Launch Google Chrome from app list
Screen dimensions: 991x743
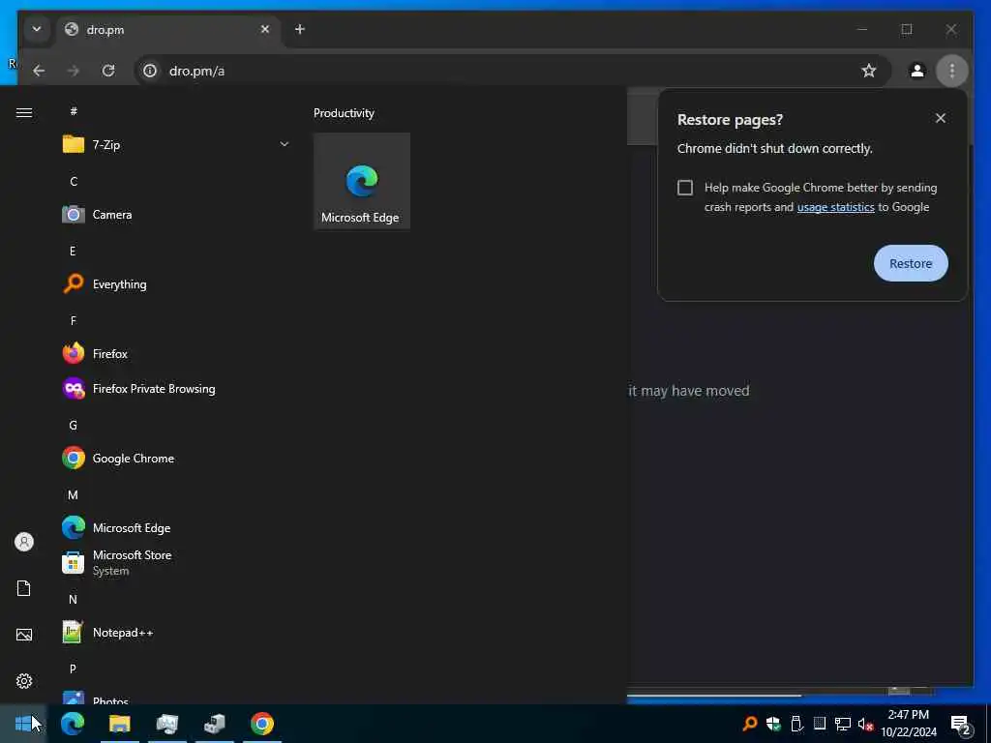pyautogui.click(x=176, y=458)
